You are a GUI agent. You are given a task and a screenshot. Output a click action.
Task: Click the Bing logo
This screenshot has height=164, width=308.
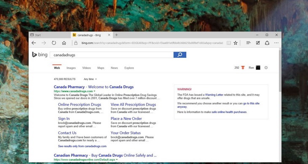(x=40, y=55)
